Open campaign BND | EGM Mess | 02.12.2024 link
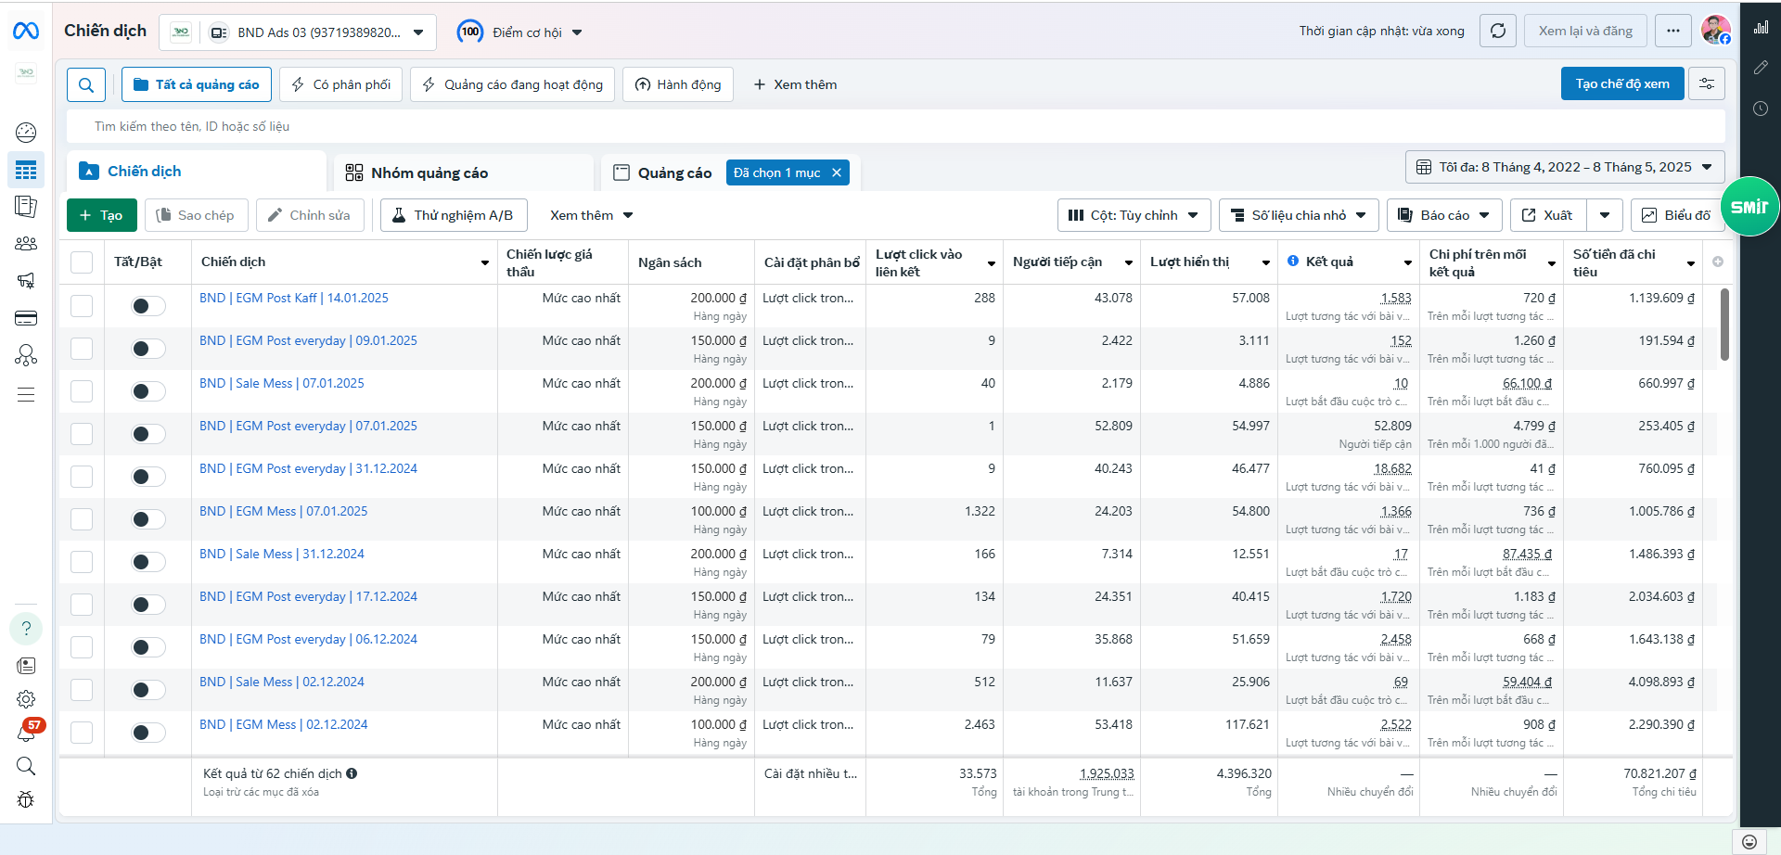 [x=283, y=724]
